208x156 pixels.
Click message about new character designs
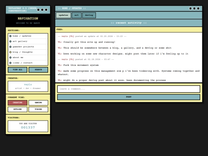123,54
